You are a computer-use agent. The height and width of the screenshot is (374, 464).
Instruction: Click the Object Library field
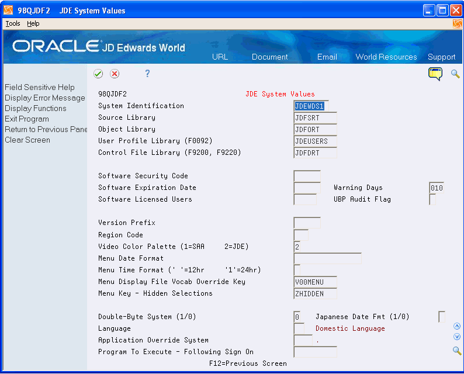tap(315, 129)
